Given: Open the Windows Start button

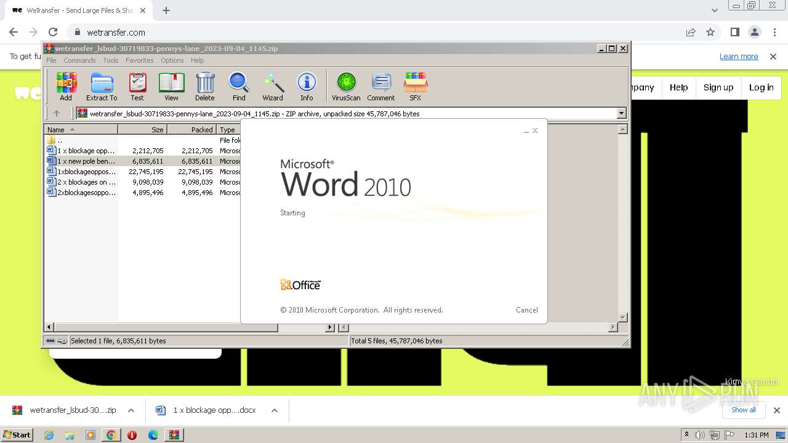Looking at the screenshot, I should click(x=17, y=435).
